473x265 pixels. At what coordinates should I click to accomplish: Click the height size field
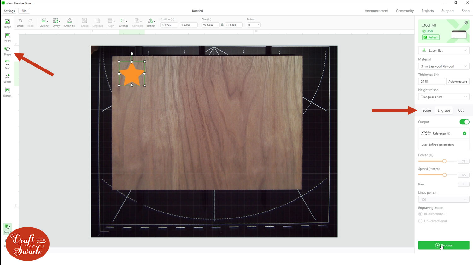click(x=234, y=25)
